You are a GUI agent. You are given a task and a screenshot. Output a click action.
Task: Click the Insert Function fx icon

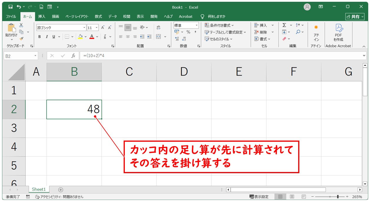(x=73, y=56)
